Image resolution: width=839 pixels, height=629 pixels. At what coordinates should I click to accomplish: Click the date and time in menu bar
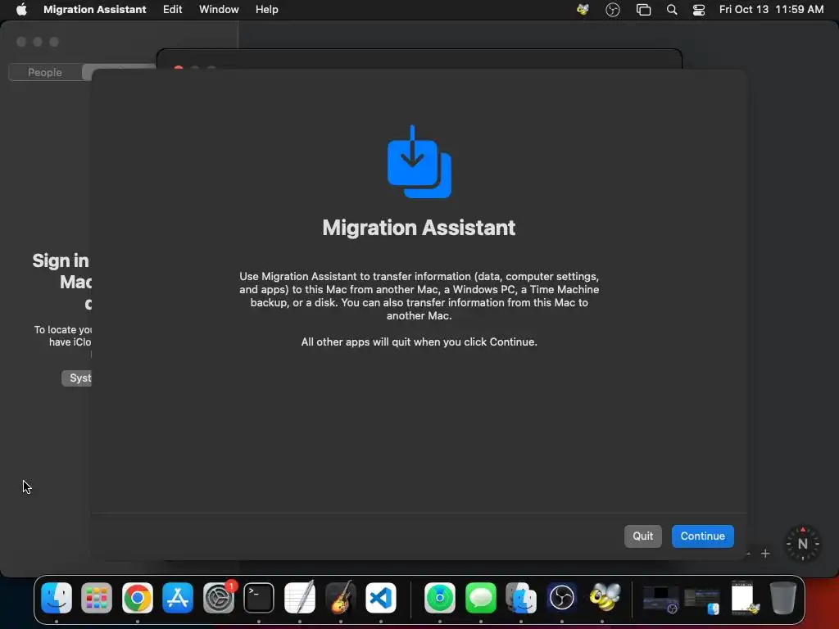(771, 9)
